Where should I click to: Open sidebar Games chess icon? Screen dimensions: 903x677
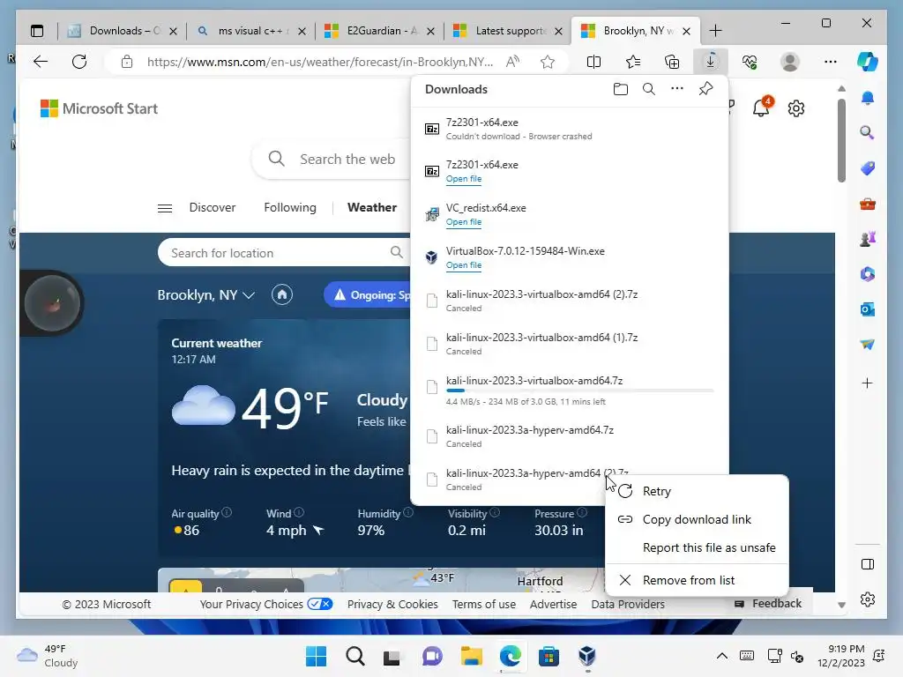point(868,238)
